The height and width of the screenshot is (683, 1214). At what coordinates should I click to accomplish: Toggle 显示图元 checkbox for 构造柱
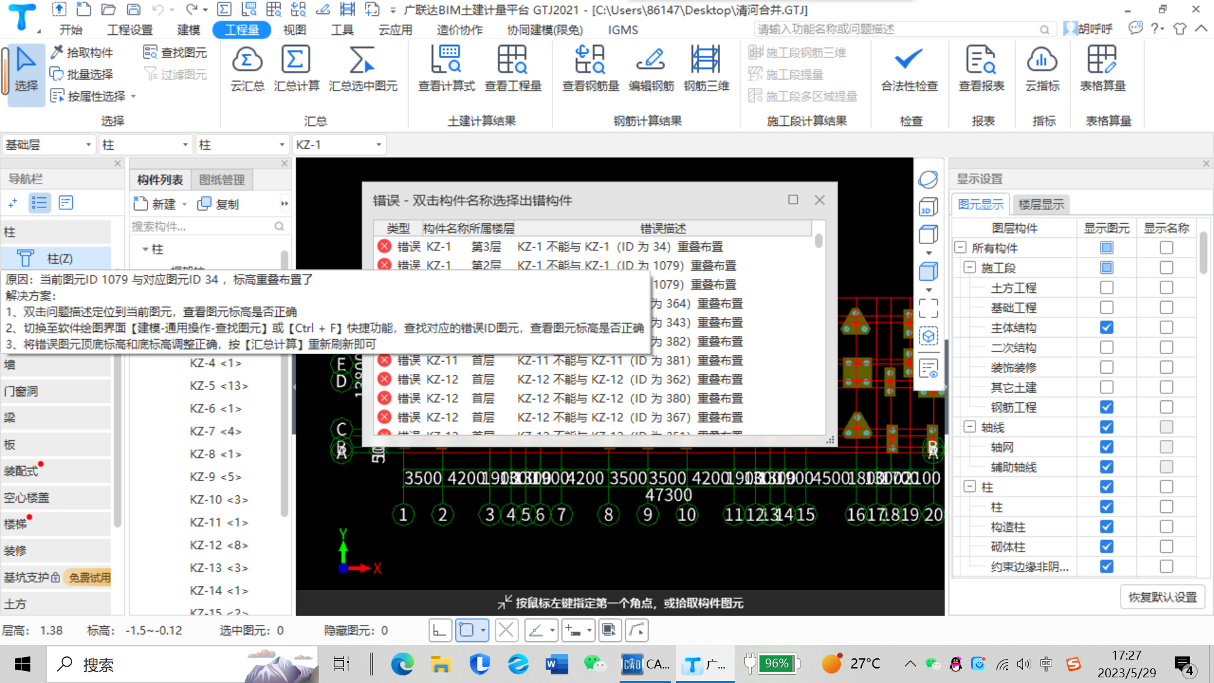tap(1107, 527)
